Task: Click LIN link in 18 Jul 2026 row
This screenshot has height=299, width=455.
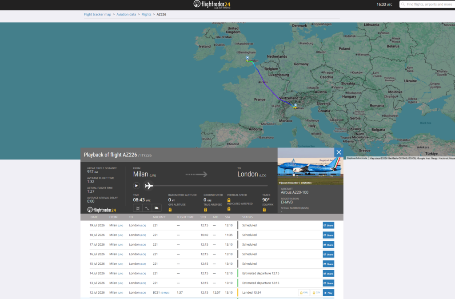Action: click(120, 235)
